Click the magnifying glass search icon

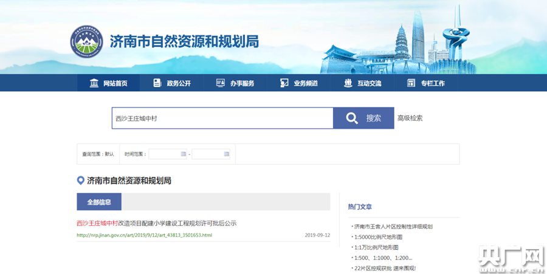coord(352,118)
